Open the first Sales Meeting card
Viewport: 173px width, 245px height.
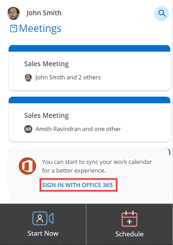(89, 68)
